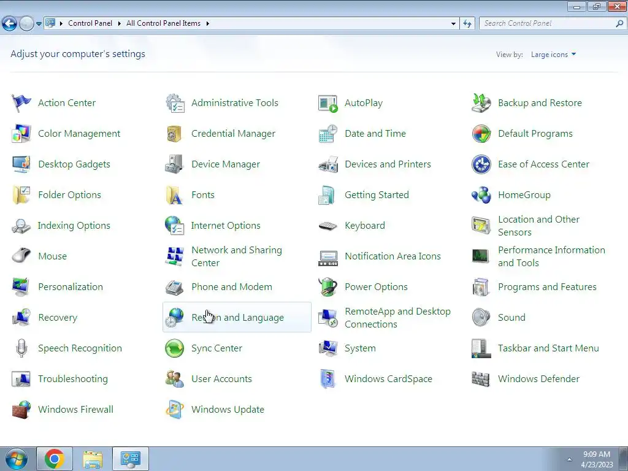
Task: Open Windows Firewall brick wall icon
Action: pyautogui.click(x=21, y=410)
